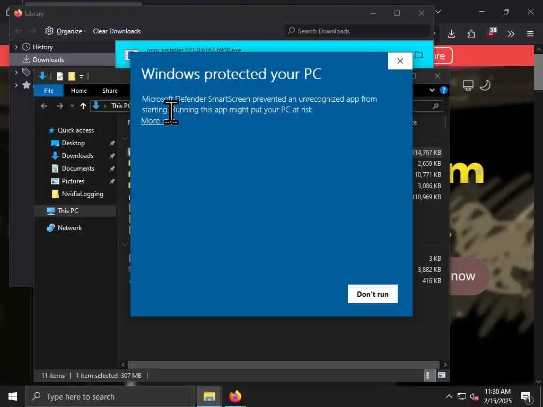Click the Explorer help question mark icon
Image resolution: width=543 pixels, height=407 pixels.
444,90
